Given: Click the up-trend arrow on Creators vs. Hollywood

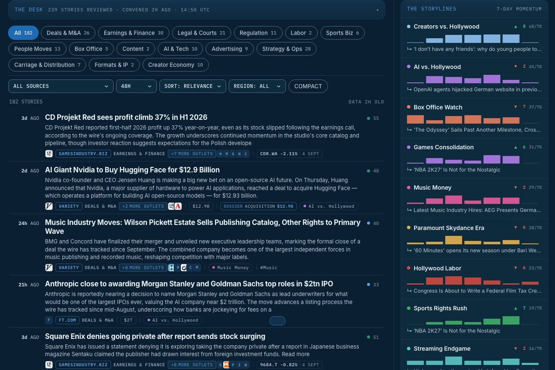Looking at the screenshot, I should pos(515,26).
